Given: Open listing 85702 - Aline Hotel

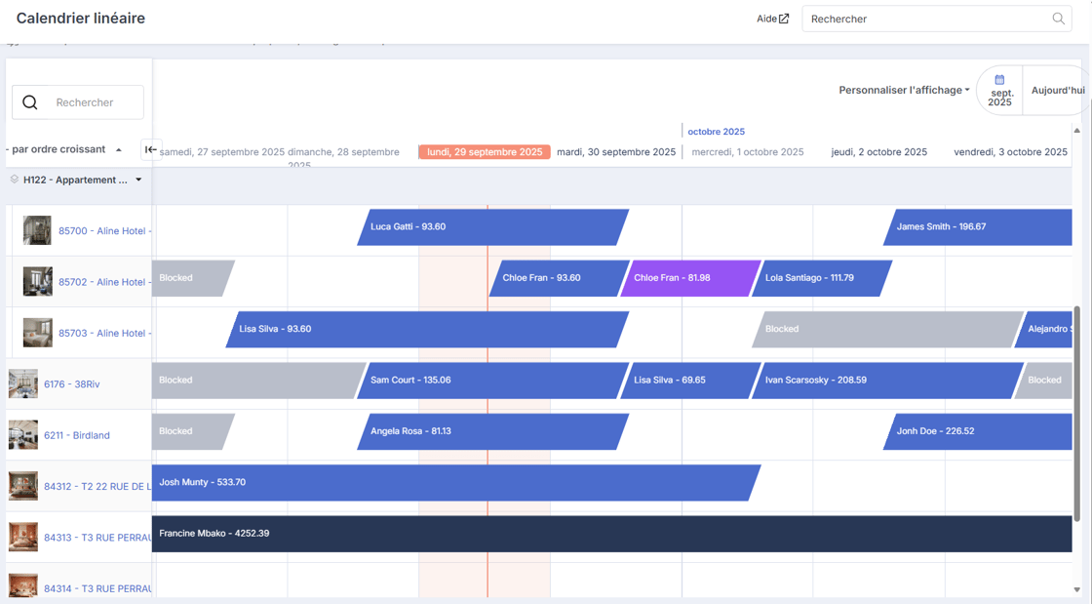Looking at the screenshot, I should 104,282.
